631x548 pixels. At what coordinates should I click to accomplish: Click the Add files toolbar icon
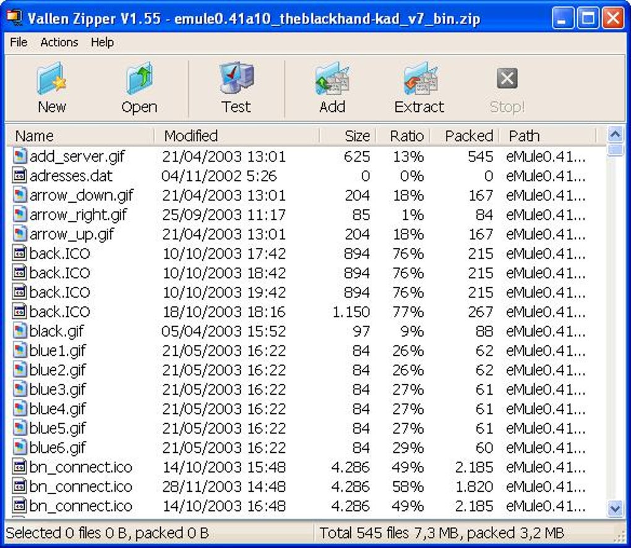[332, 78]
